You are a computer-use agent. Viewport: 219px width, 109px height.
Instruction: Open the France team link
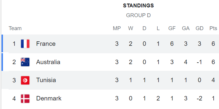(46, 44)
